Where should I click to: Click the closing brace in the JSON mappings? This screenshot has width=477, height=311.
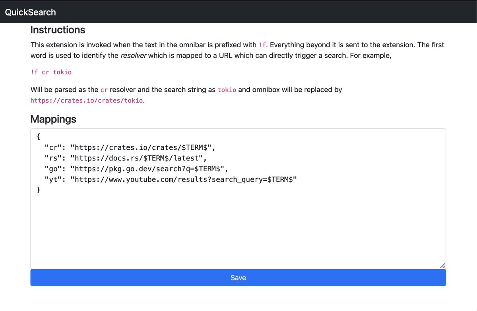pos(38,190)
